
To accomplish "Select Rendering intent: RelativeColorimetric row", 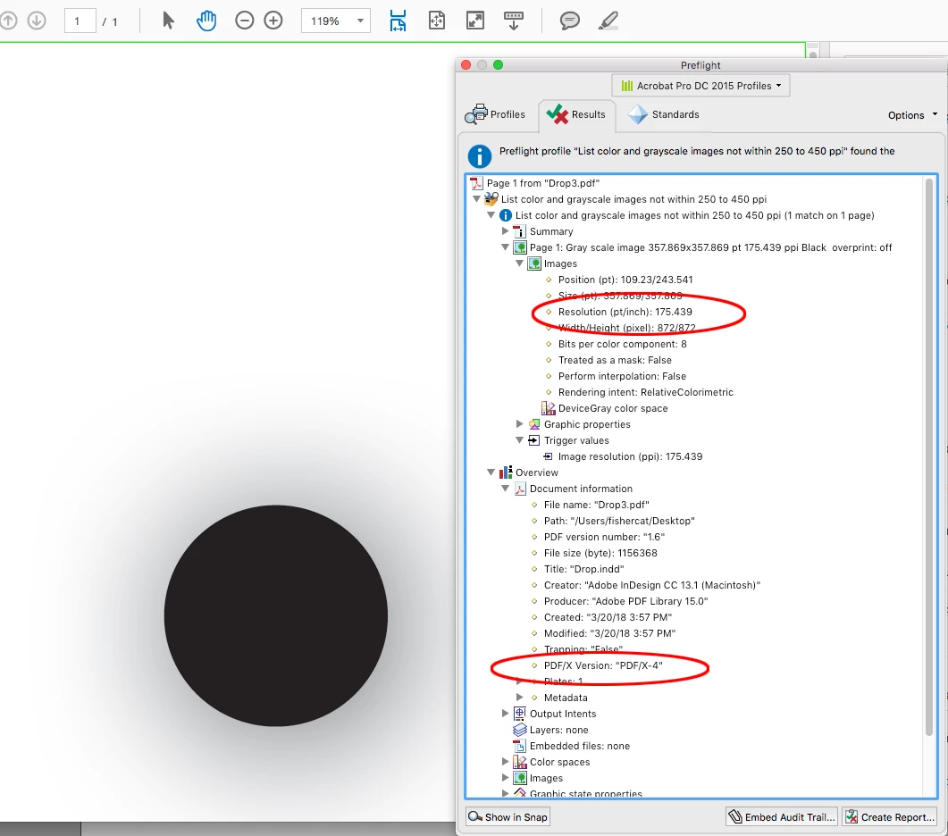I will [x=646, y=392].
